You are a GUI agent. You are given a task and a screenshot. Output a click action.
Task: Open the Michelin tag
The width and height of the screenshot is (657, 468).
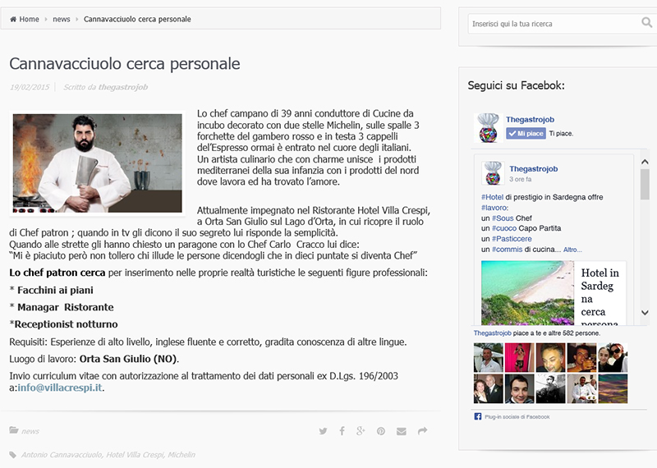click(181, 455)
